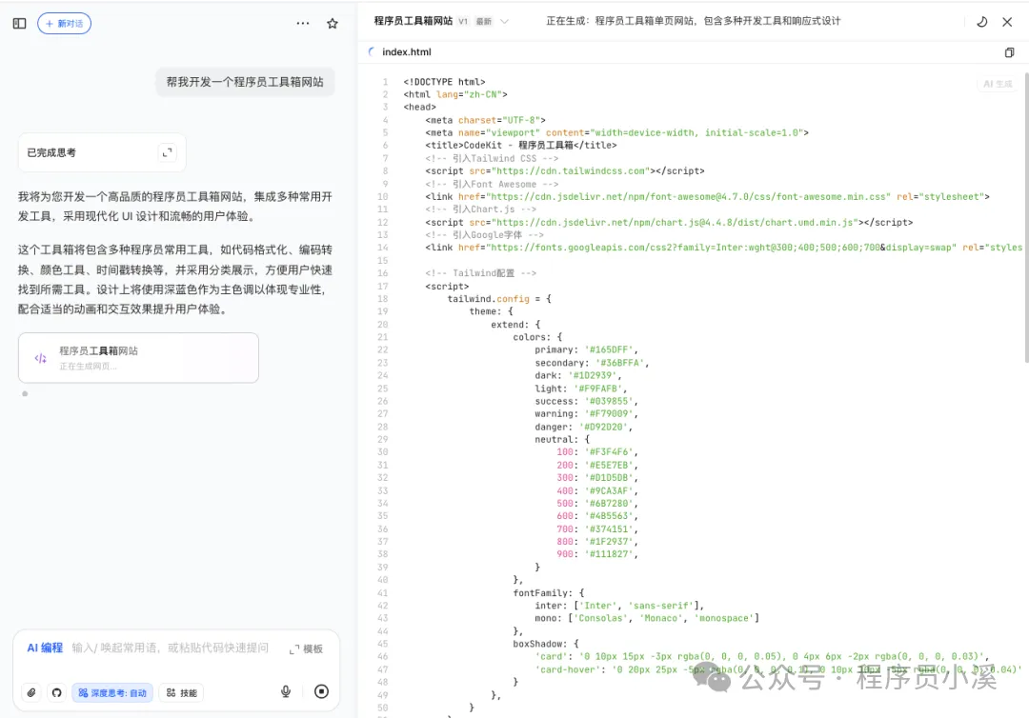Image resolution: width=1029 pixels, height=718 pixels.
Task: Favorite this conversation with the star icon
Action: click(333, 24)
